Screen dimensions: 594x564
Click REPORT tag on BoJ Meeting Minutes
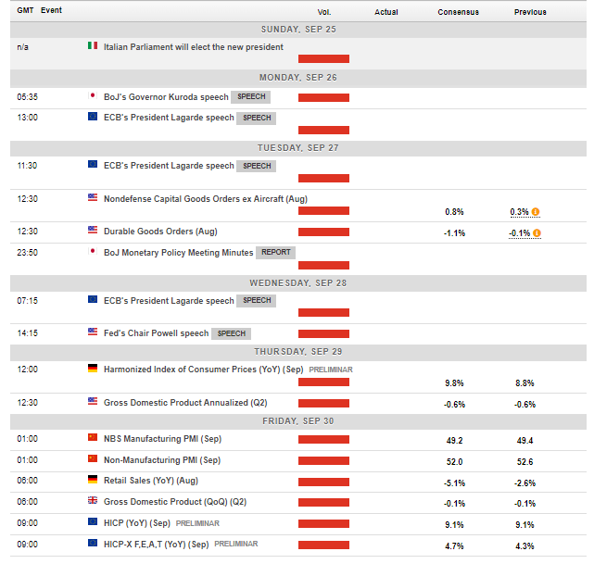pyautogui.click(x=276, y=253)
